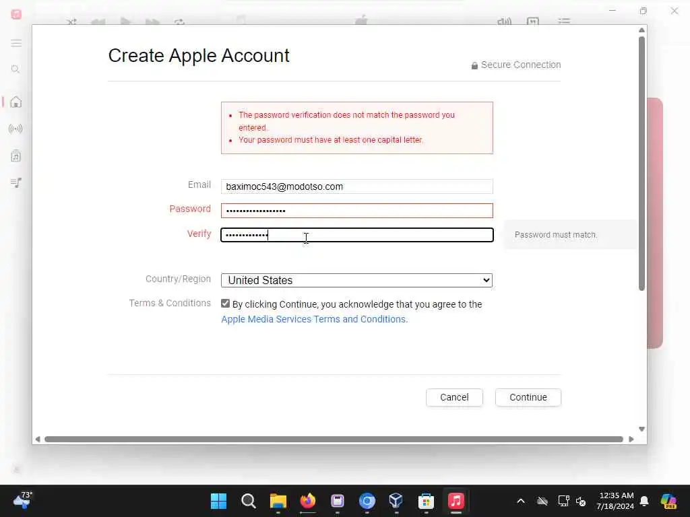The width and height of the screenshot is (690, 517).
Task: Open VirtualBox from the taskbar
Action: (x=396, y=500)
